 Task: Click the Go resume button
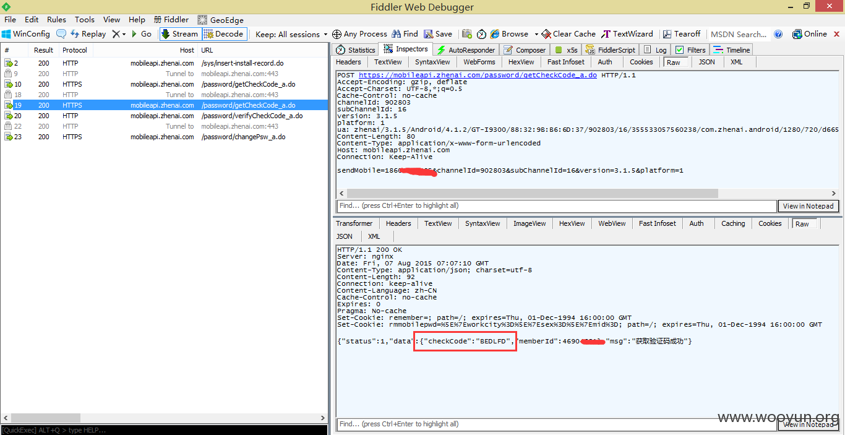(x=142, y=34)
